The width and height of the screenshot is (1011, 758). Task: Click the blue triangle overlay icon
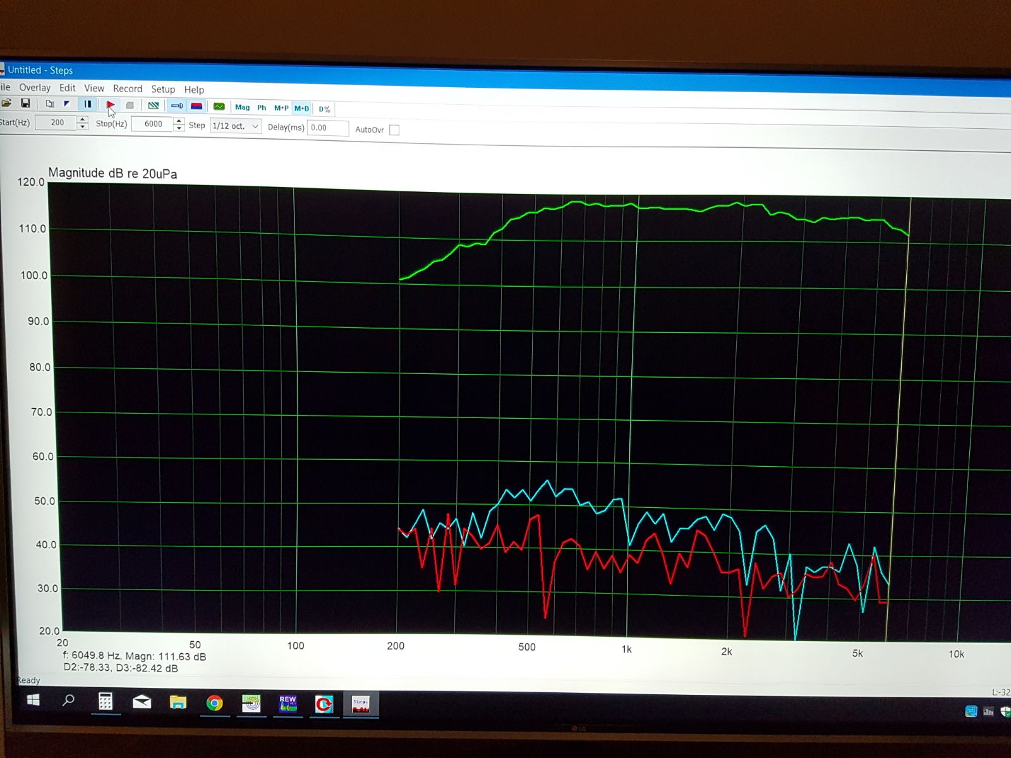pos(66,104)
